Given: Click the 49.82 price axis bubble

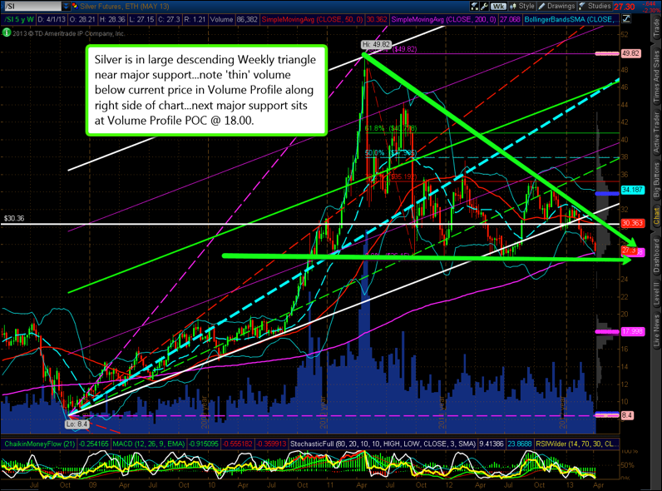Looking at the screenshot, I should (630, 53).
